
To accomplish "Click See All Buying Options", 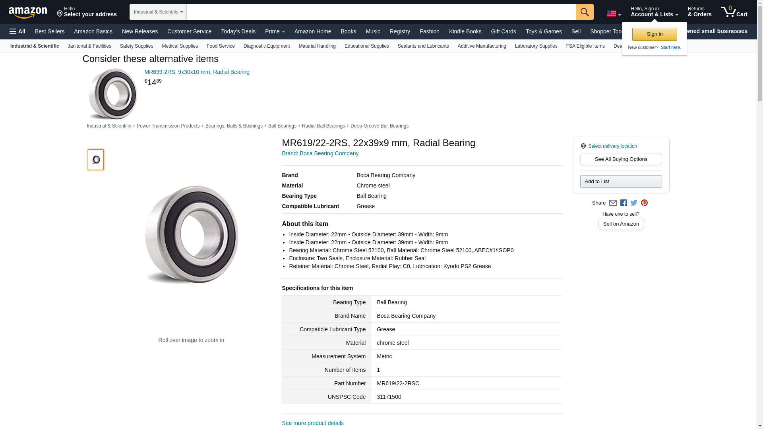I will 621,159.
